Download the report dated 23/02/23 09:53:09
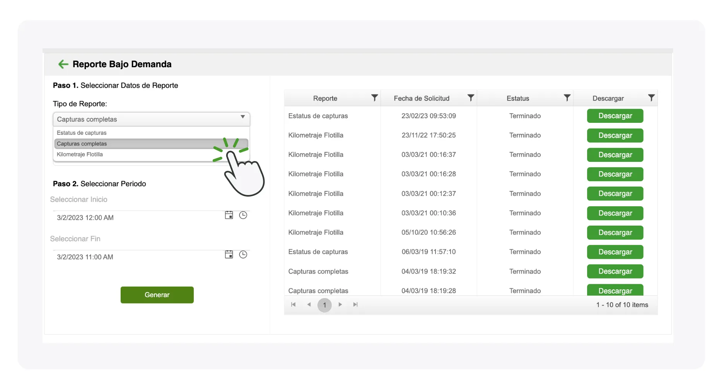 tap(615, 116)
